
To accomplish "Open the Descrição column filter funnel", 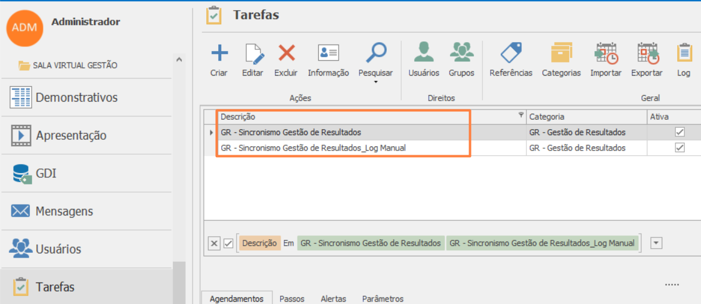I will coord(521,115).
